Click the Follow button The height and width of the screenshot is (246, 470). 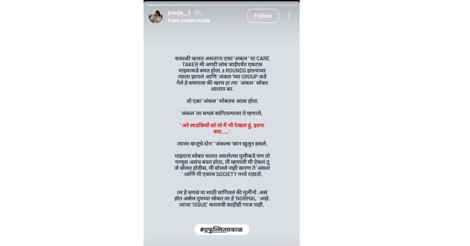click(263, 16)
